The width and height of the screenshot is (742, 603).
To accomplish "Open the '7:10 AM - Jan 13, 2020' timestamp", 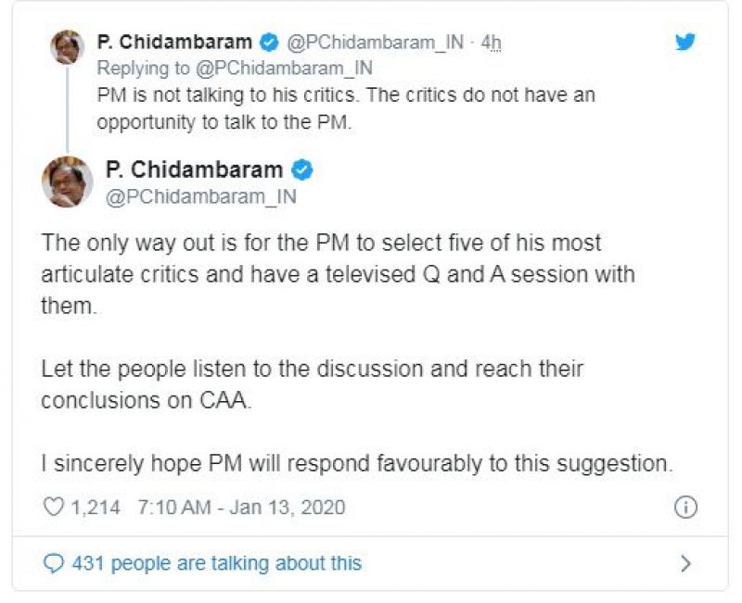I will coord(240,508).
